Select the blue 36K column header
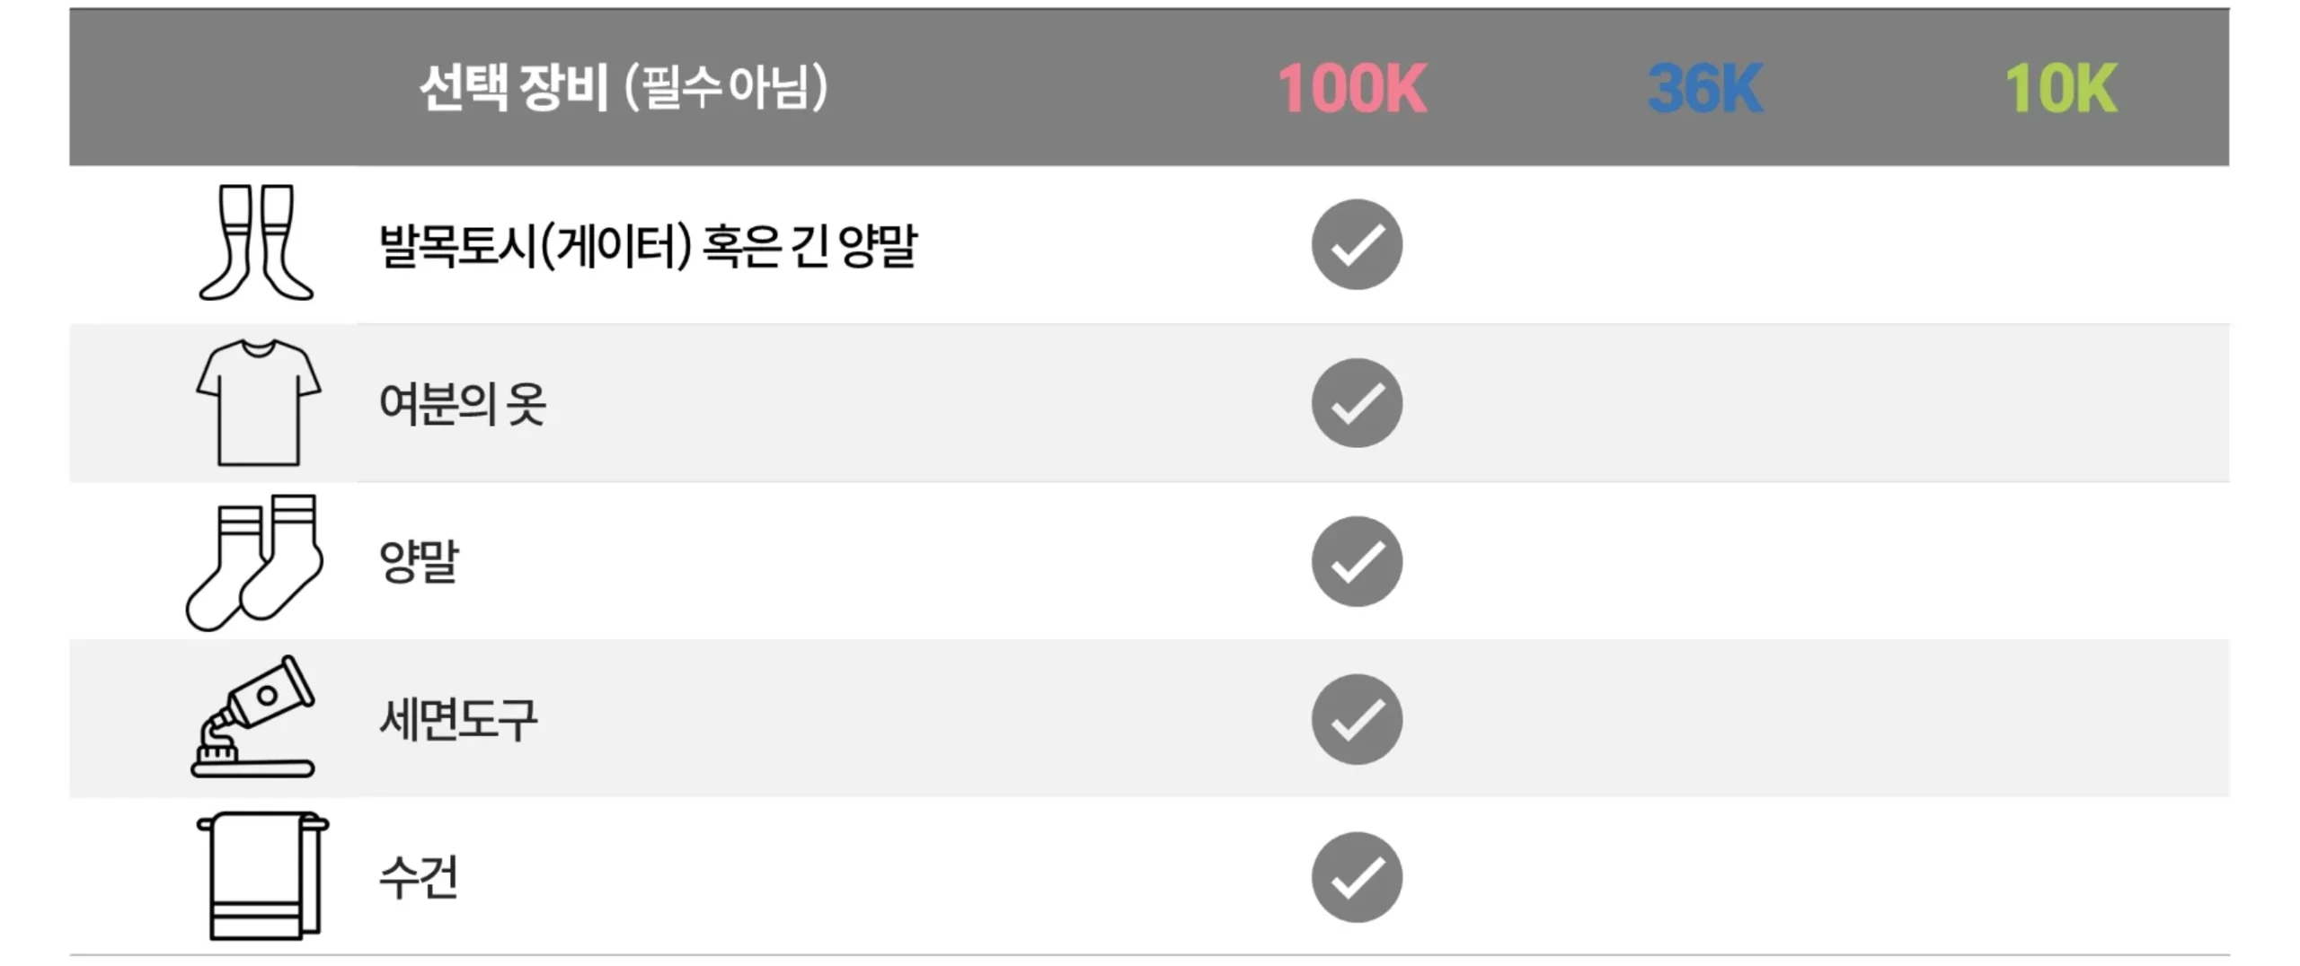This screenshot has width=2300, height=966. (1705, 88)
